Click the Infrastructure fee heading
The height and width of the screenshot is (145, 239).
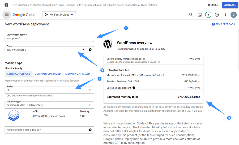pos(118,70)
